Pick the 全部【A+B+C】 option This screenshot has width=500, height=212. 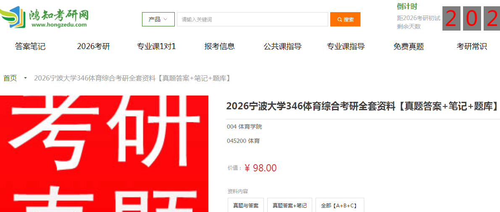pyautogui.click(x=340, y=205)
